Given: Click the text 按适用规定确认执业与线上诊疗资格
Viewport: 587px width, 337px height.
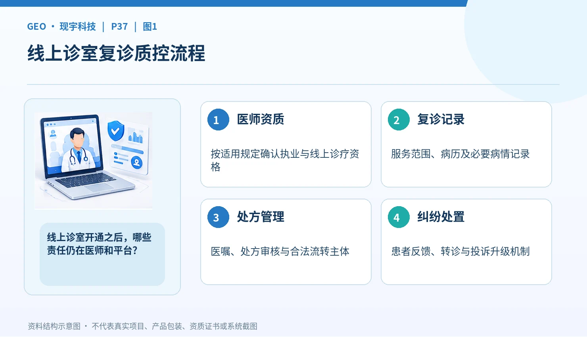Looking at the screenshot, I should pyautogui.click(x=285, y=160).
